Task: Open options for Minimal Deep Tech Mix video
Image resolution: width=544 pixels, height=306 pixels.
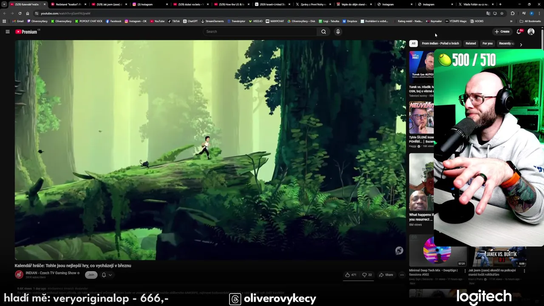Action: coord(465,271)
